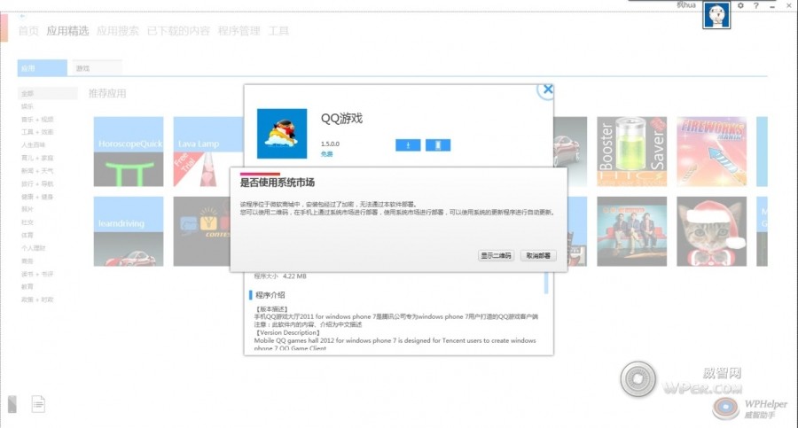
Task: Open the Santa hat cat app tile
Action: pyautogui.click(x=711, y=231)
